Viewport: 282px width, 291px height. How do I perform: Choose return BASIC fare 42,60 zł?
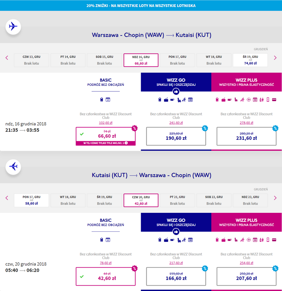pyautogui.click(x=106, y=276)
